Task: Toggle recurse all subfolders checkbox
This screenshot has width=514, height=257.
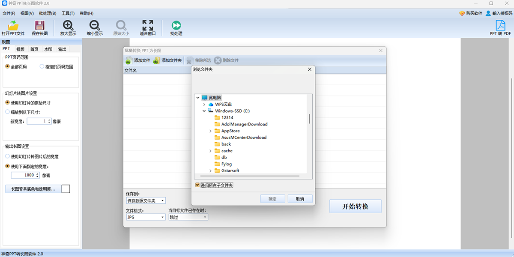Action: point(197,185)
